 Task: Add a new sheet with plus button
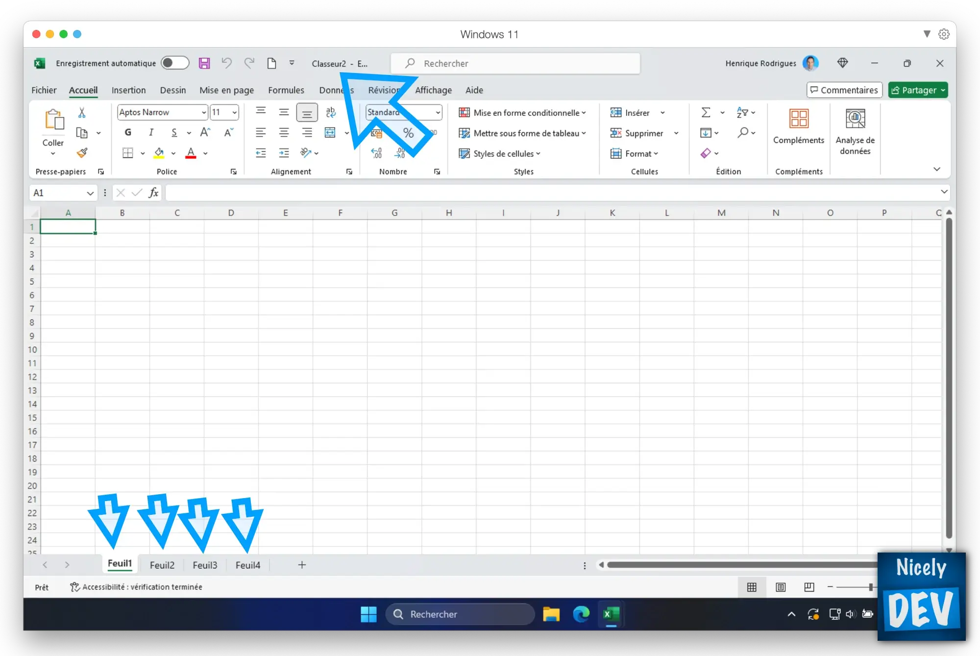coord(302,565)
